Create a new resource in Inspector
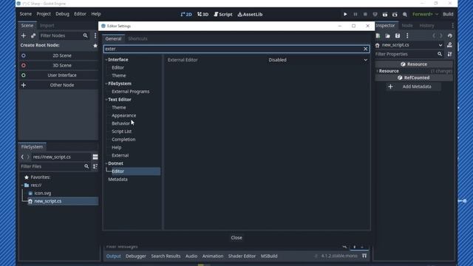The width and height of the screenshot is (473, 266). point(378,35)
